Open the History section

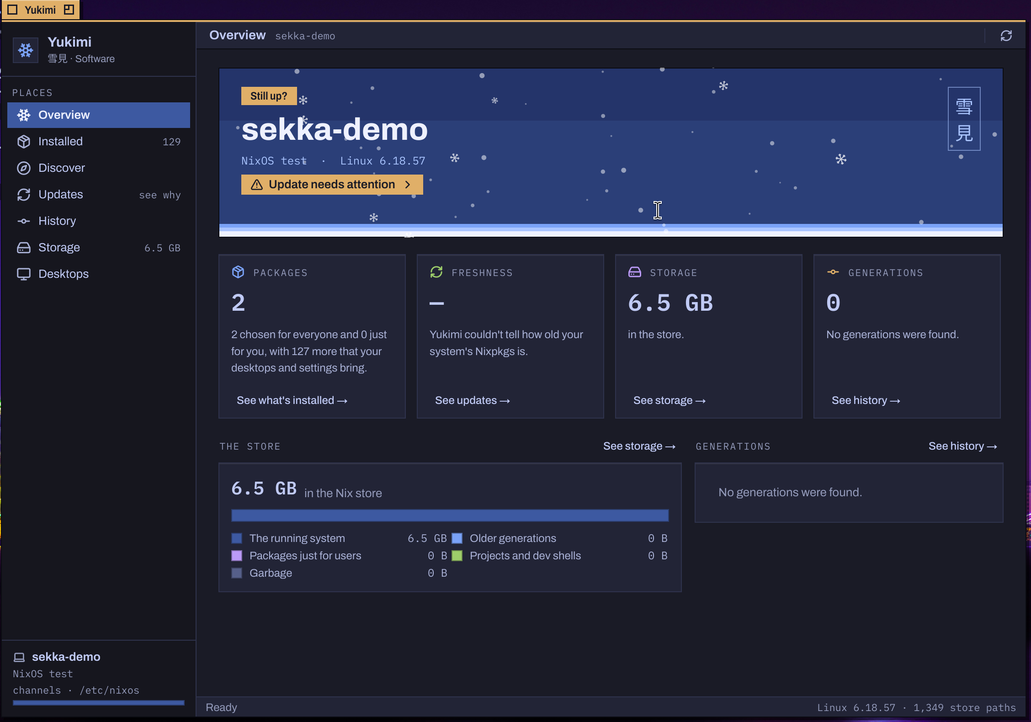coord(99,221)
